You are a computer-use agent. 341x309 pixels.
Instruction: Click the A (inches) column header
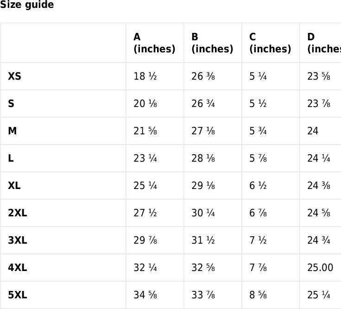coord(154,43)
